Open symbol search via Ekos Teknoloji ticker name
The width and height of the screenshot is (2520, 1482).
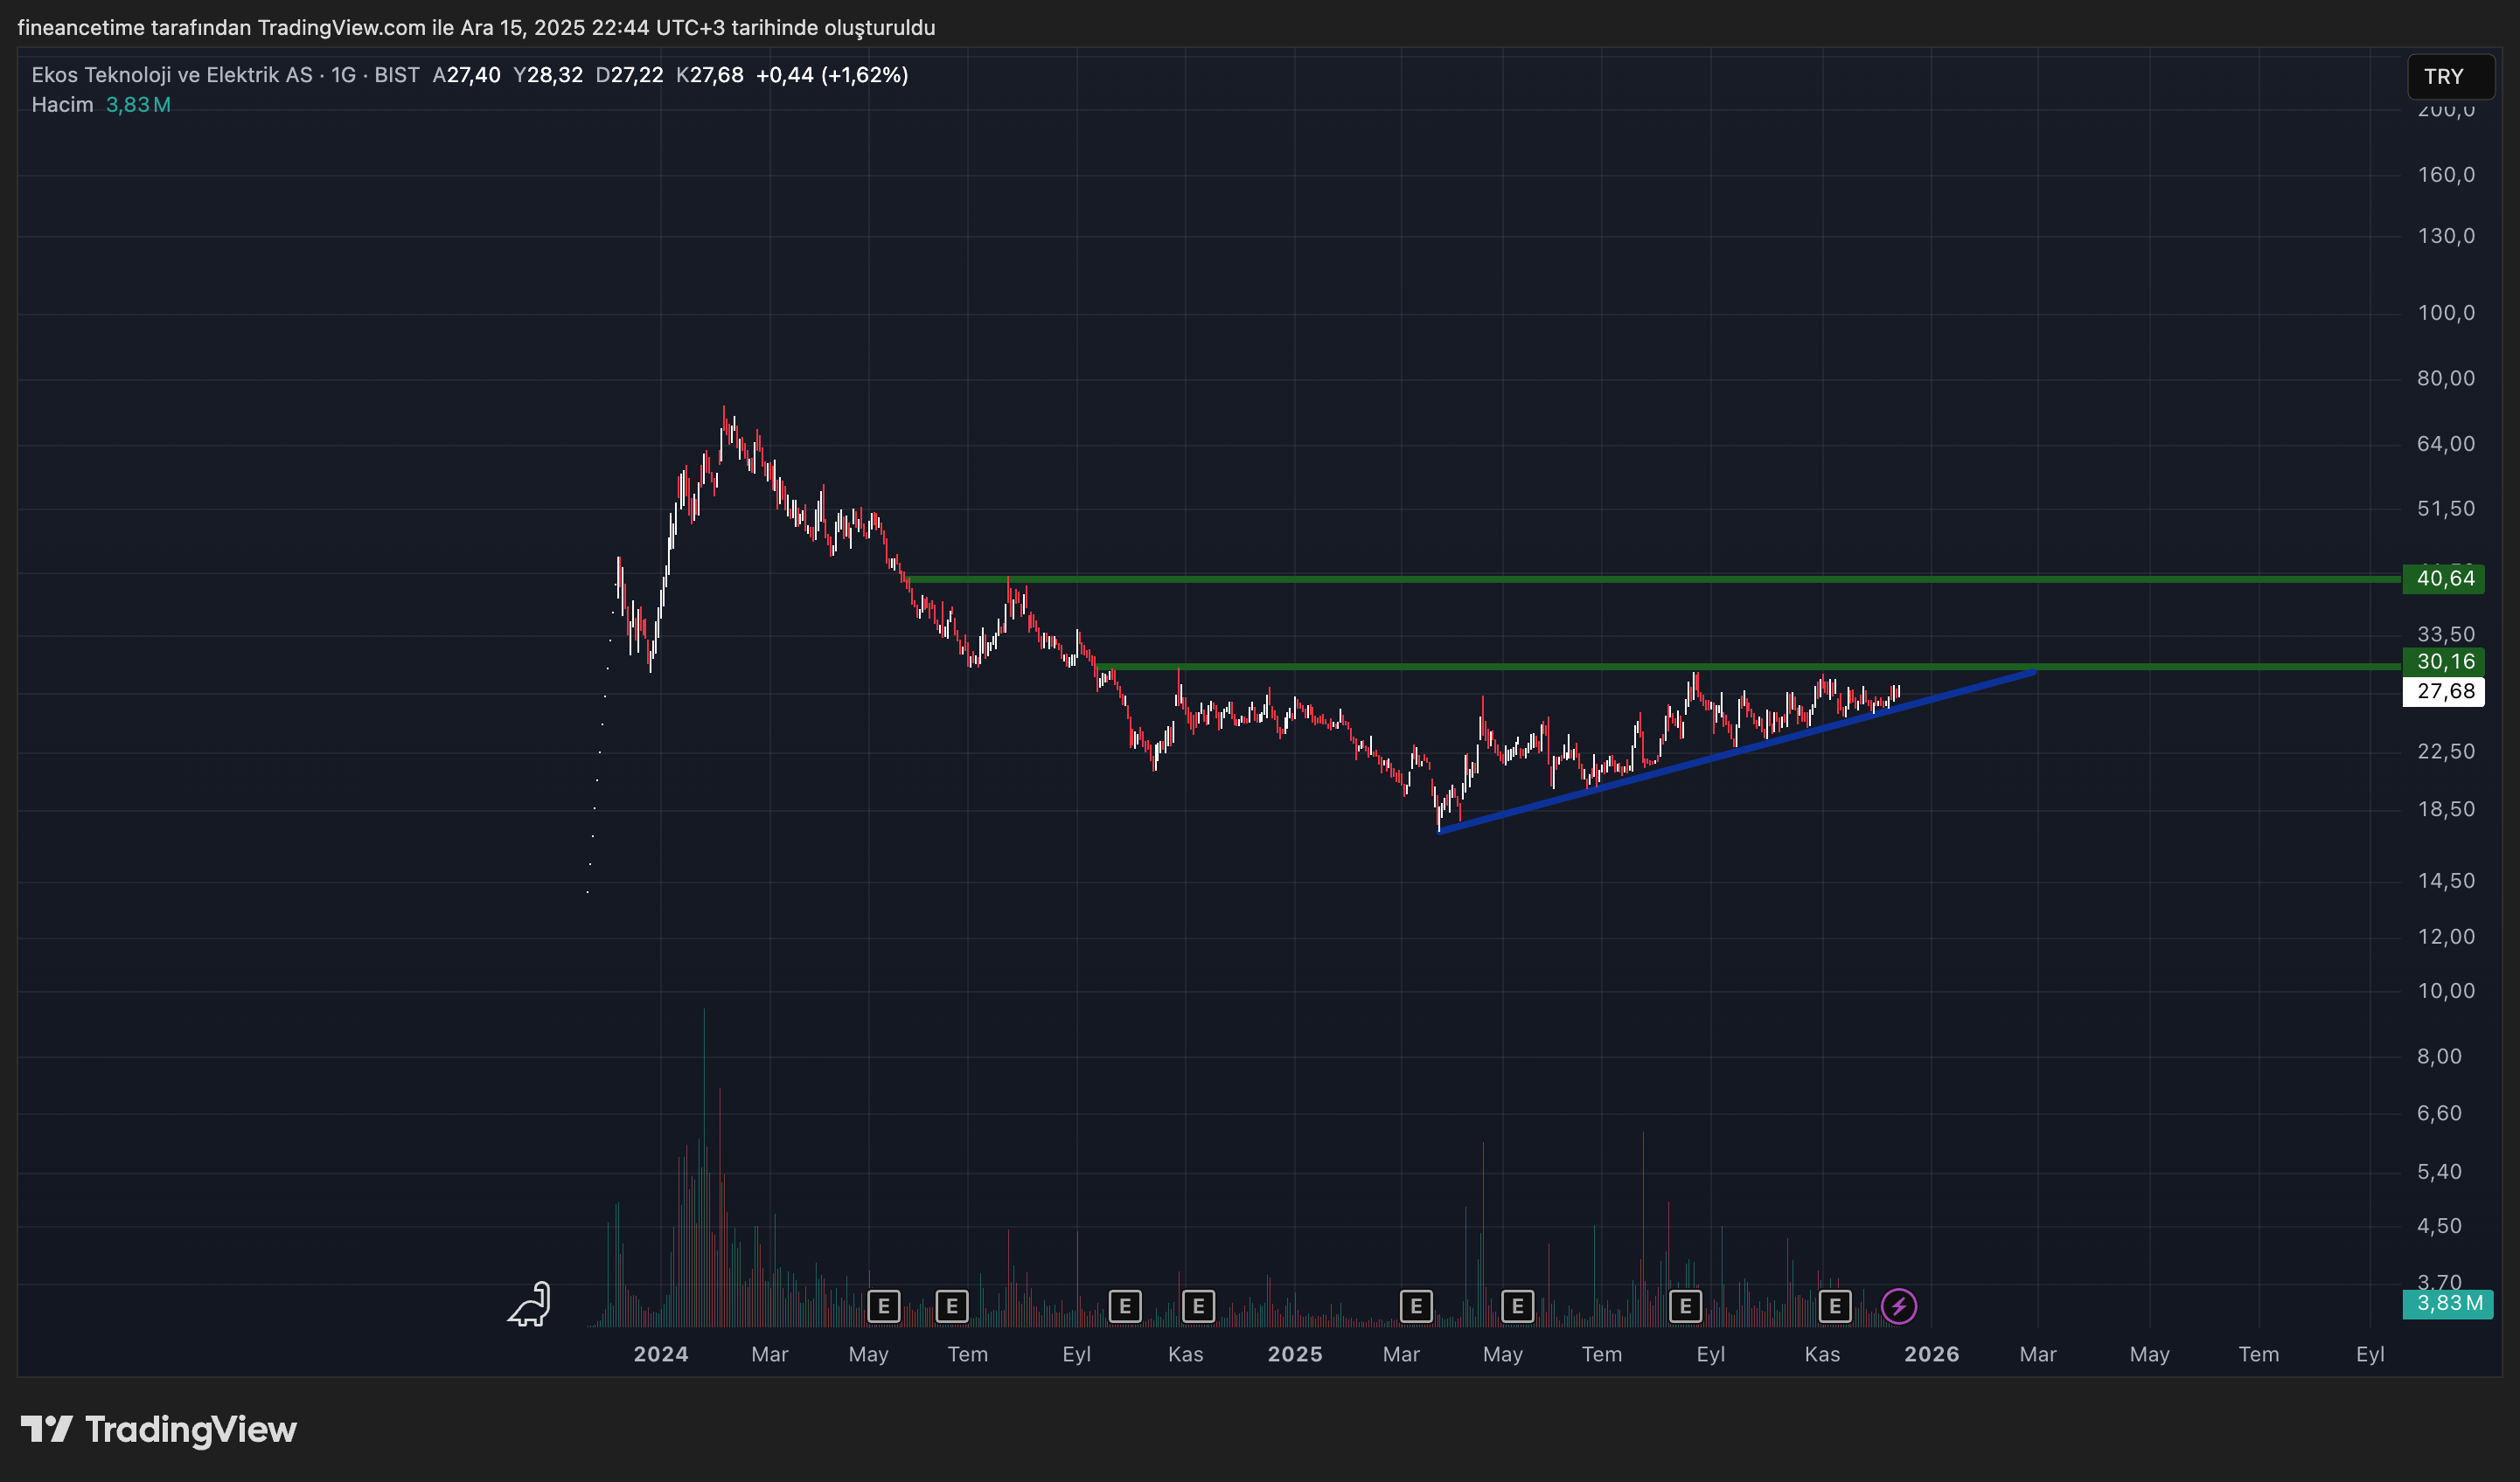170,74
